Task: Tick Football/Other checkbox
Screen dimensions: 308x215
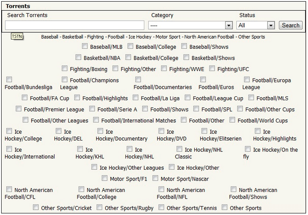Action: pos(184,120)
